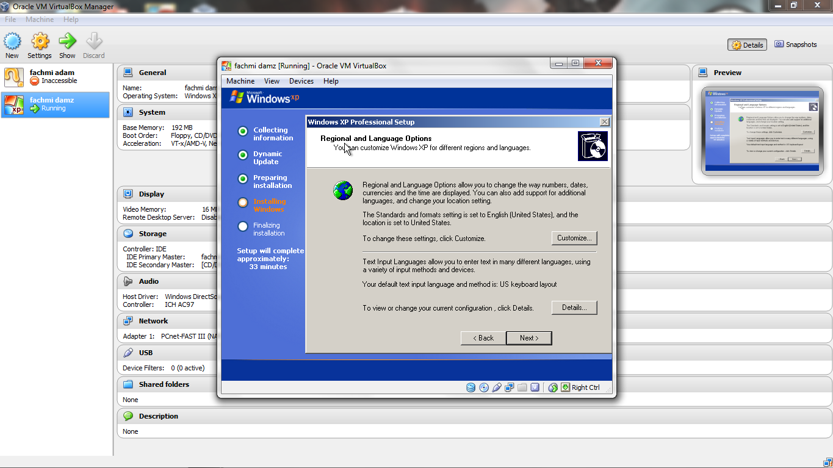Screen dimensions: 833x468
Task: Click the Shared folders section folder icon
Action: pos(128,384)
